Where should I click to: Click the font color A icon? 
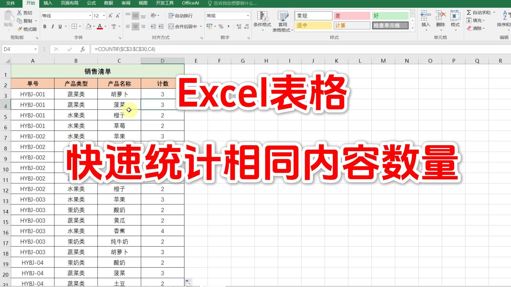pyautogui.click(x=100, y=26)
